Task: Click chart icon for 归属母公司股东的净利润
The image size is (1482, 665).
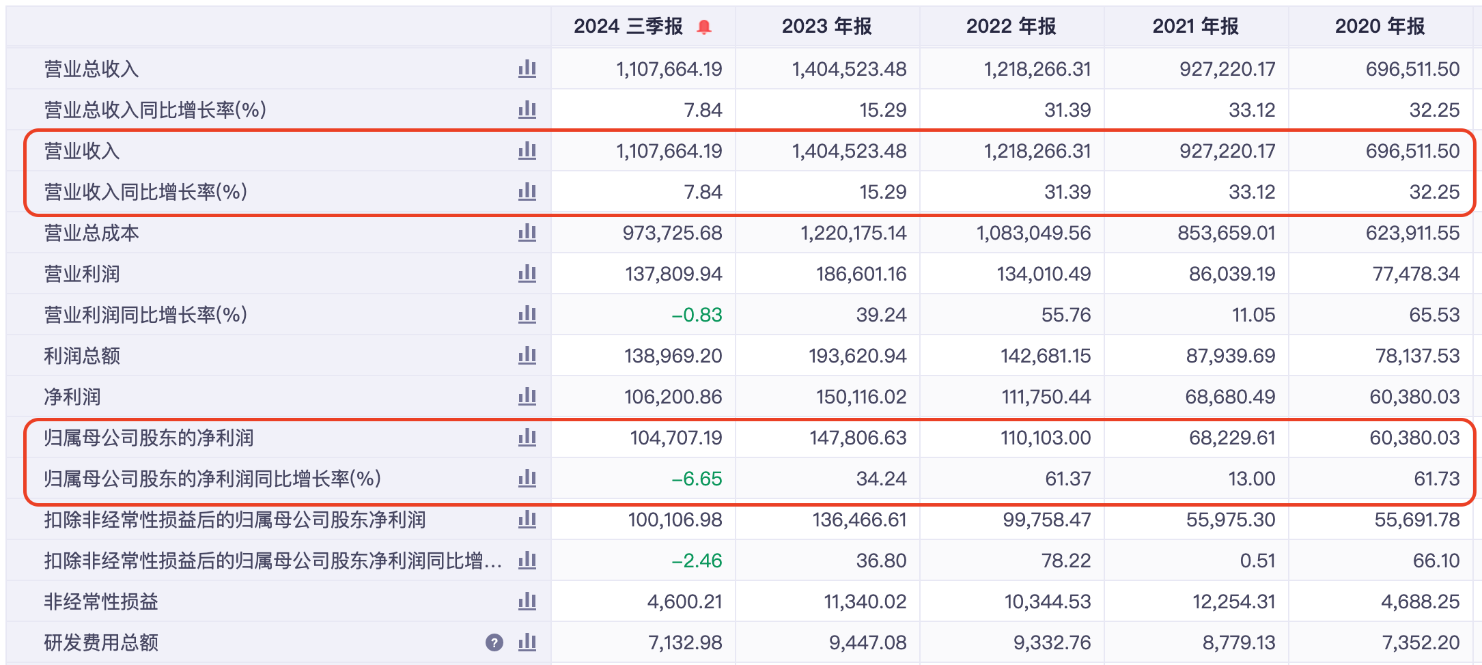Action: tap(527, 438)
